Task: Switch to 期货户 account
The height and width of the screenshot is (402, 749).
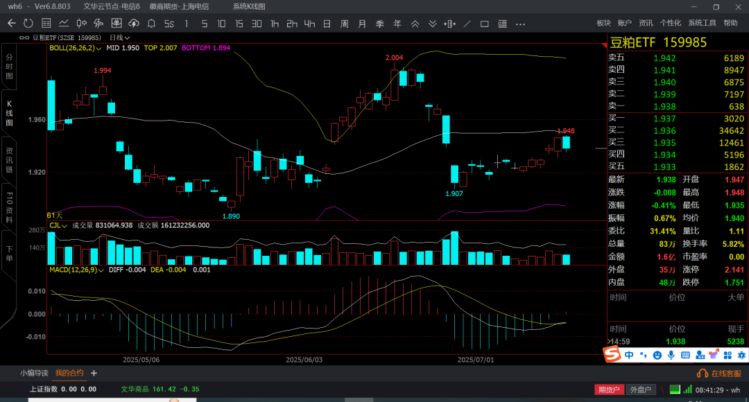Action: [609, 390]
